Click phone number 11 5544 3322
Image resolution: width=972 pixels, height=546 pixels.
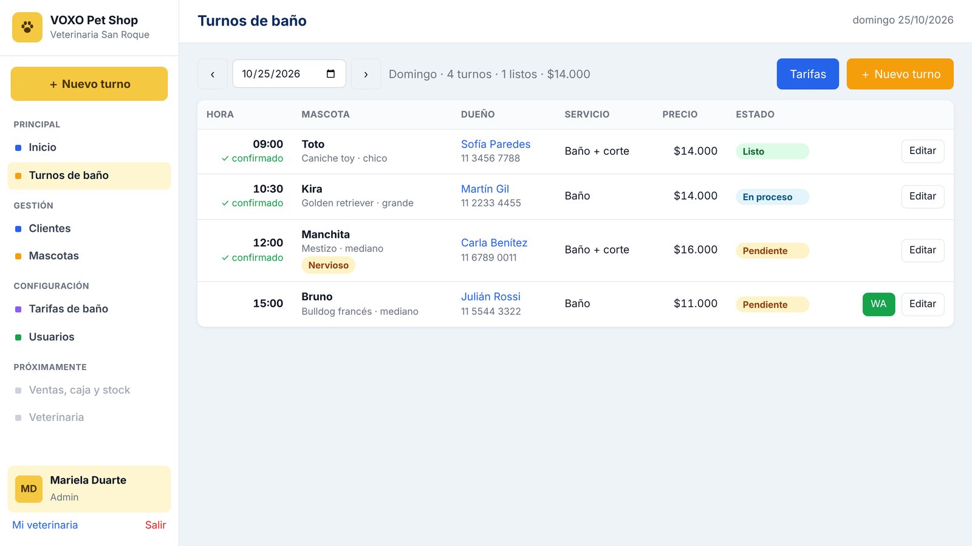490,311
